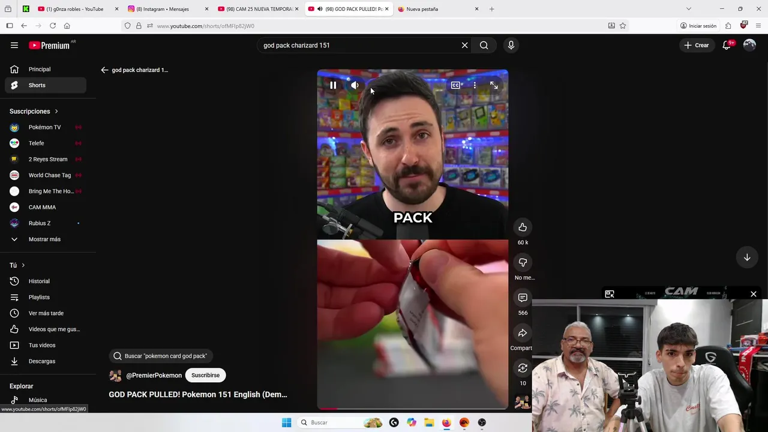The width and height of the screenshot is (768, 432).
Task: Open Playlists in the sidebar
Action: pyautogui.click(x=46, y=297)
